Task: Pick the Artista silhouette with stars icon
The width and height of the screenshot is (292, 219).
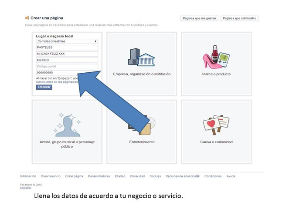Action: pyautogui.click(x=67, y=125)
